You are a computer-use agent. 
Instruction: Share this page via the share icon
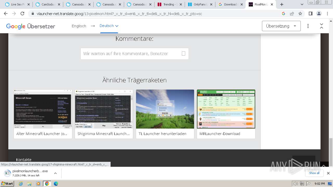click(292, 14)
